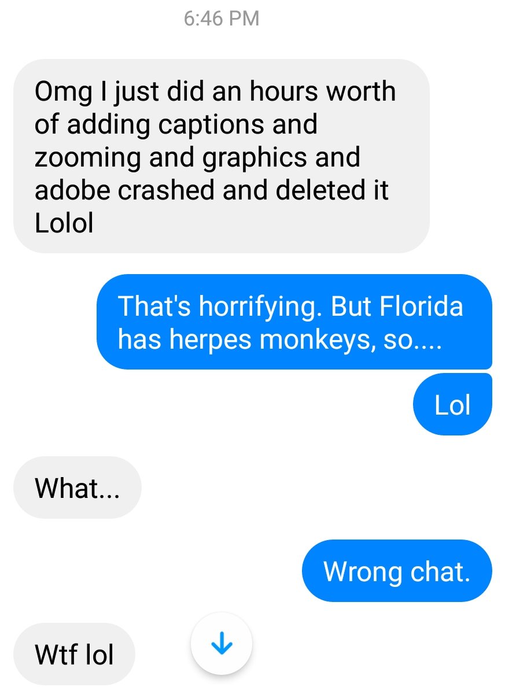Select the 6:46 PM timestamp
The height and width of the screenshot is (687, 505).
point(222,19)
